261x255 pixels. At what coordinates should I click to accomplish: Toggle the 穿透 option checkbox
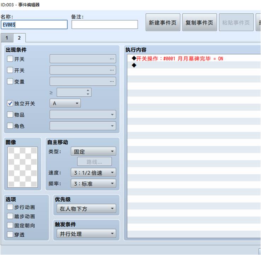(x=10, y=234)
